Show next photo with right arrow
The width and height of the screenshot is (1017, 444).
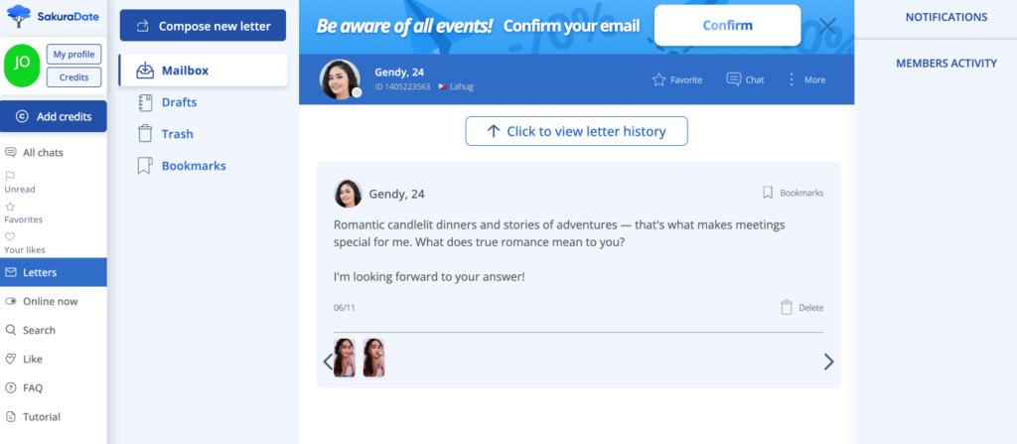point(828,362)
